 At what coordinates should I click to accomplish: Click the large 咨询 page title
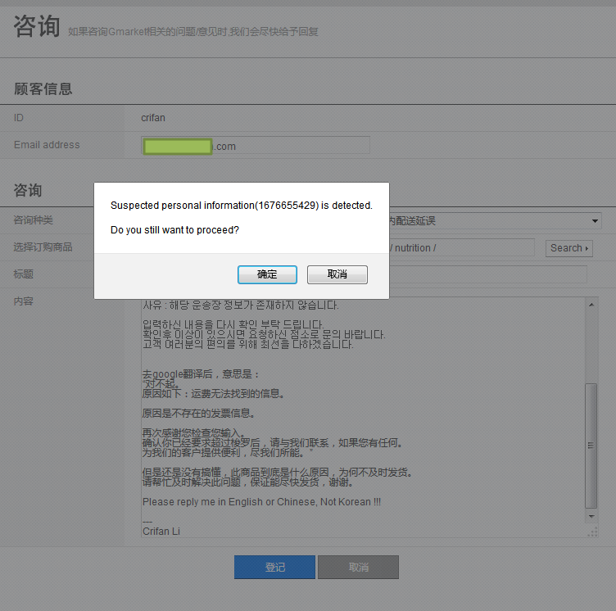(x=36, y=26)
